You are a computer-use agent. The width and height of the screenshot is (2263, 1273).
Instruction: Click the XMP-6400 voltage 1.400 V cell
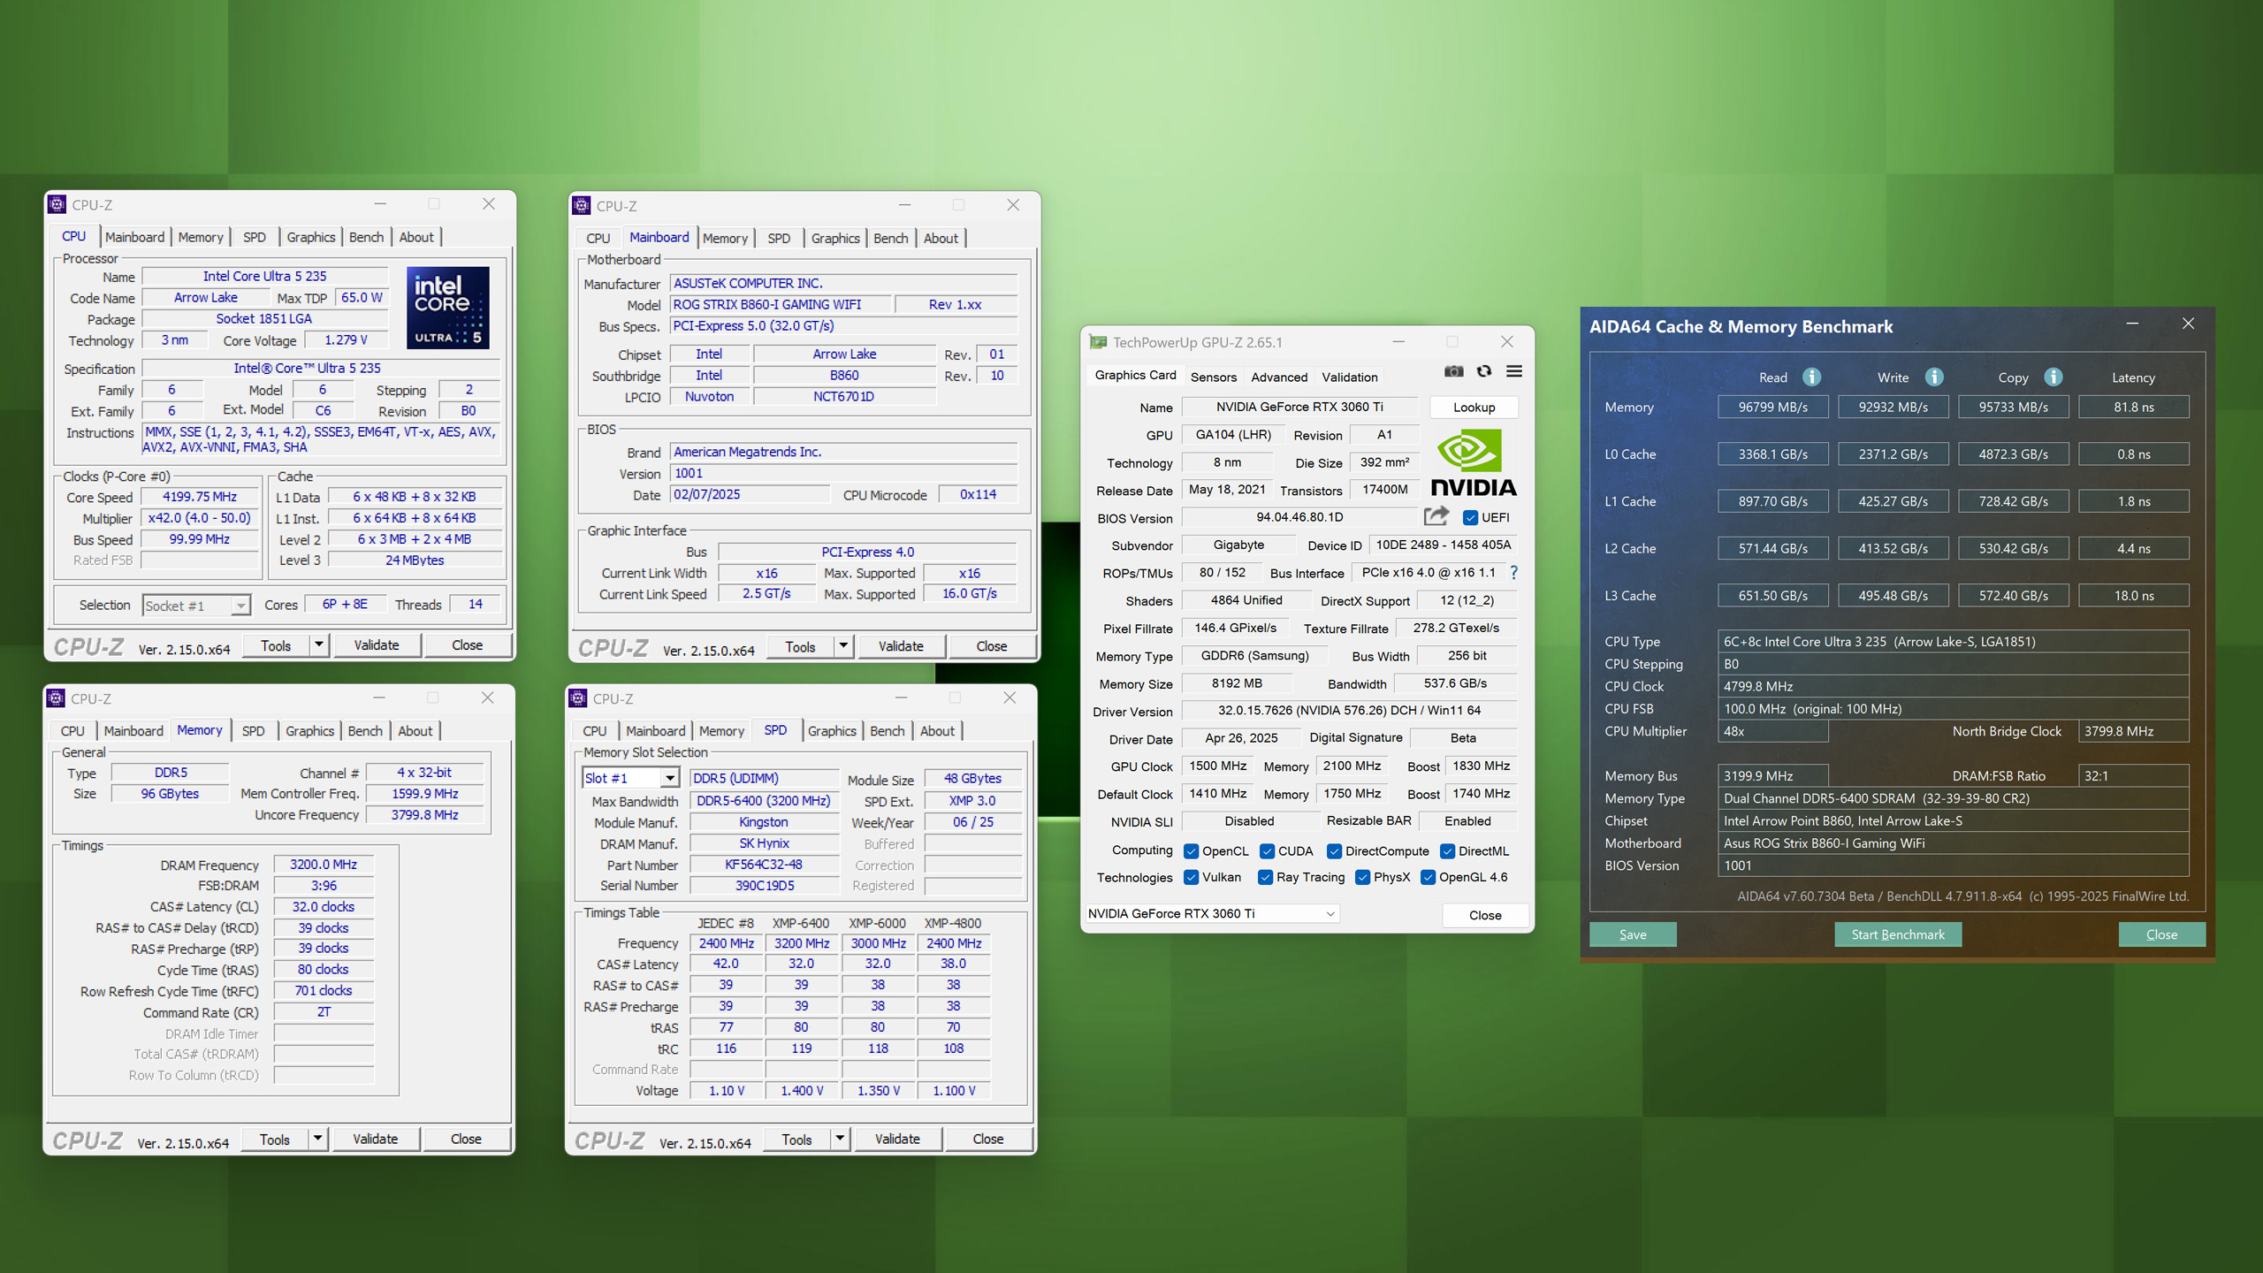tap(801, 1091)
